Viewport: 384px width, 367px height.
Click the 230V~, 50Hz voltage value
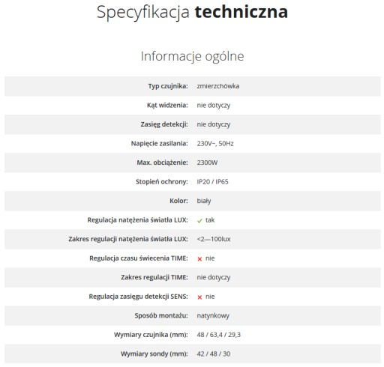[x=215, y=144]
